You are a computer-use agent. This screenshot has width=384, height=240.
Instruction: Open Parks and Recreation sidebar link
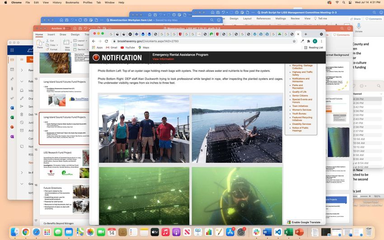point(298,86)
